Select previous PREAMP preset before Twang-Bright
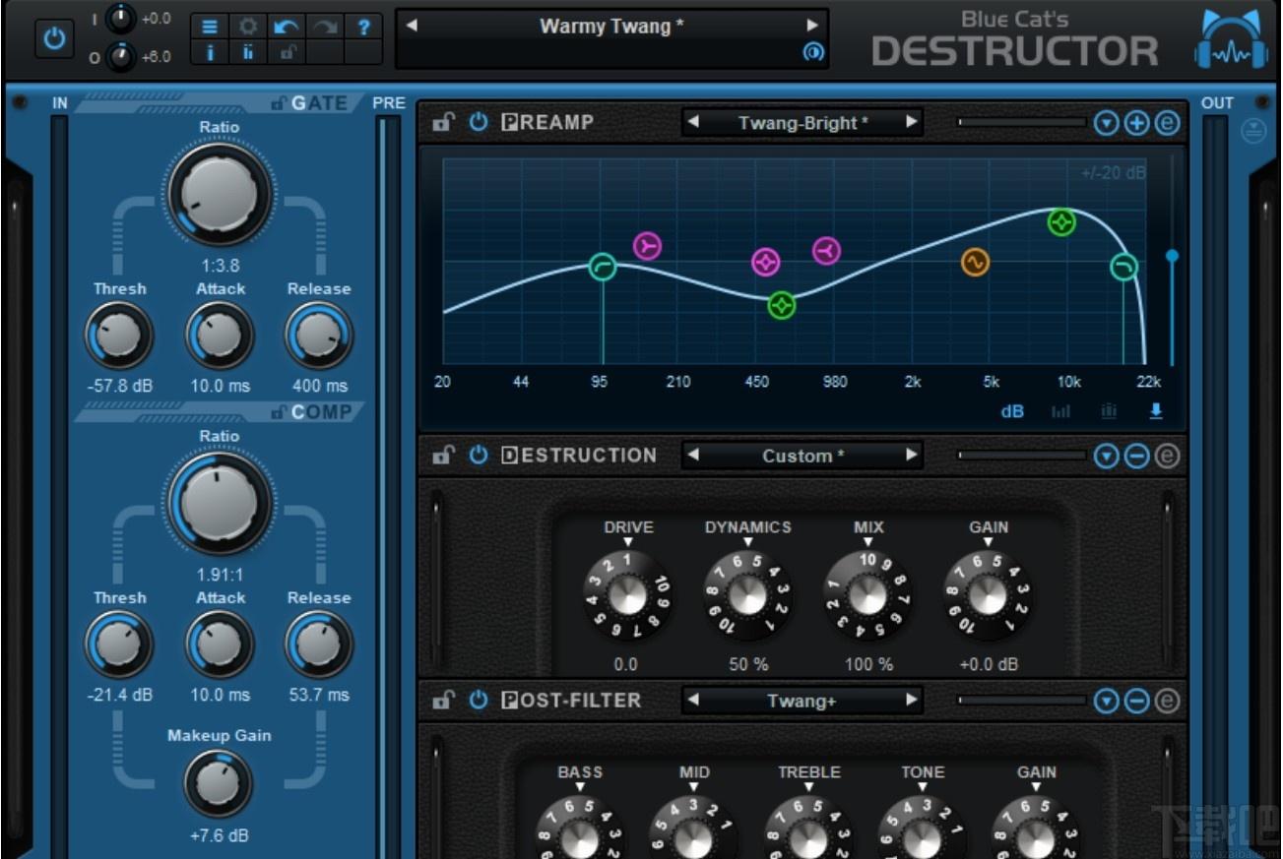 693,123
